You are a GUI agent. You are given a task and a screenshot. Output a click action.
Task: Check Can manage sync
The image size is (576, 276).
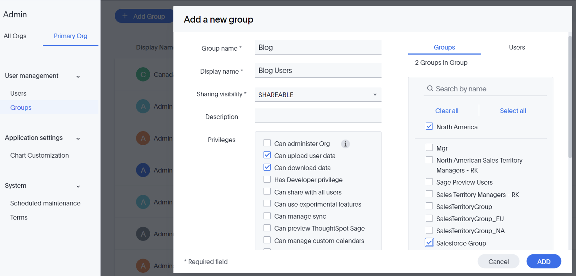point(267,216)
